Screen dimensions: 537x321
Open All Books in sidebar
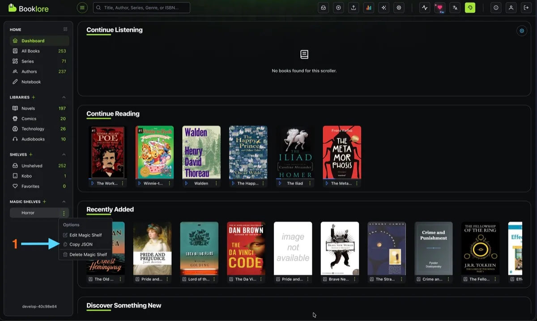tap(38, 51)
